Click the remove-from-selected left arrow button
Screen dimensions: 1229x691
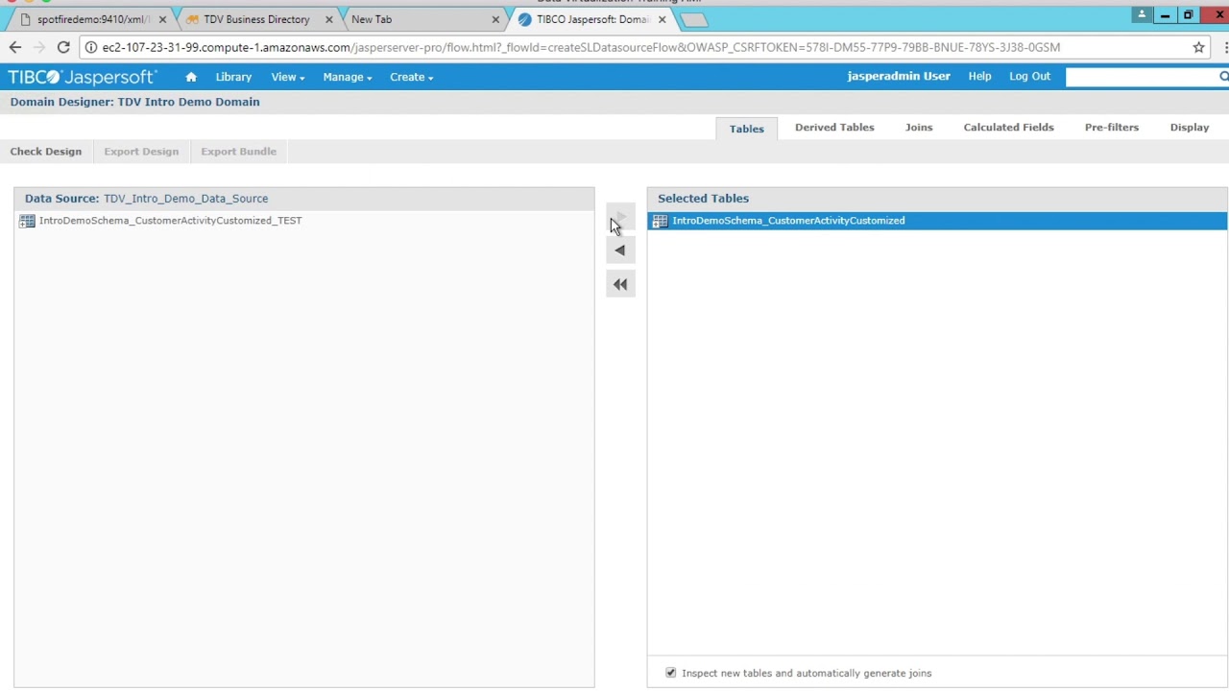pyautogui.click(x=620, y=250)
